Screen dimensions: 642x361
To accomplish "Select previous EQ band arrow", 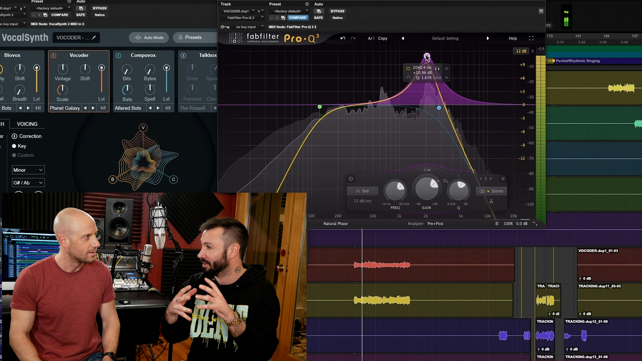I will 481,178.
